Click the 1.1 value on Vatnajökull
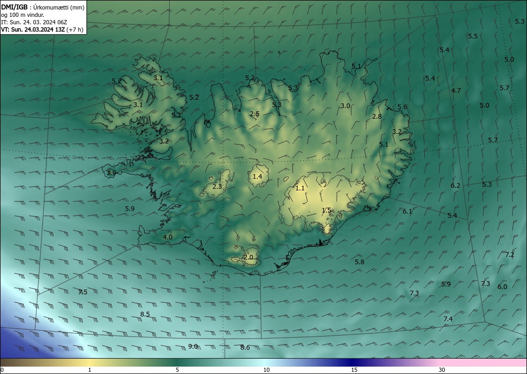Screen dimensions: 527x374 300,188
